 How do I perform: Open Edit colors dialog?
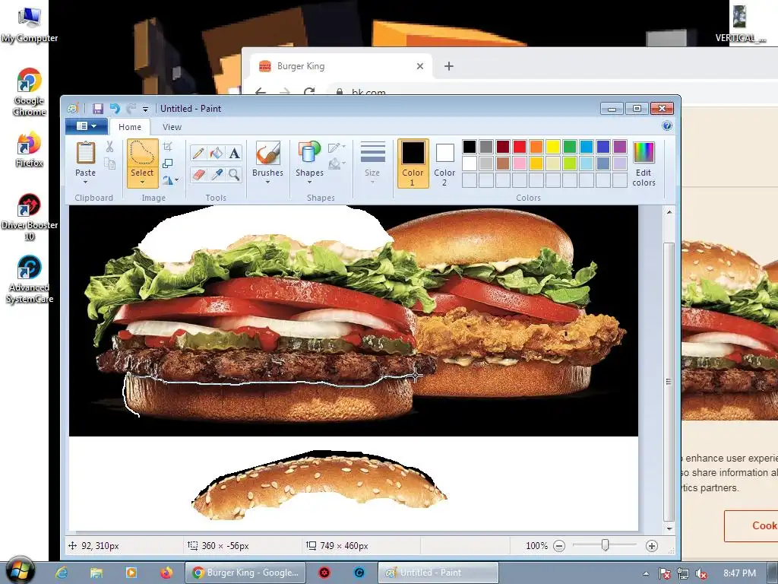coord(644,163)
